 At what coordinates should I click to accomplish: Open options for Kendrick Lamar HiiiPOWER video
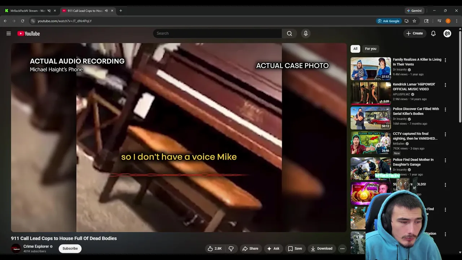[445, 85]
